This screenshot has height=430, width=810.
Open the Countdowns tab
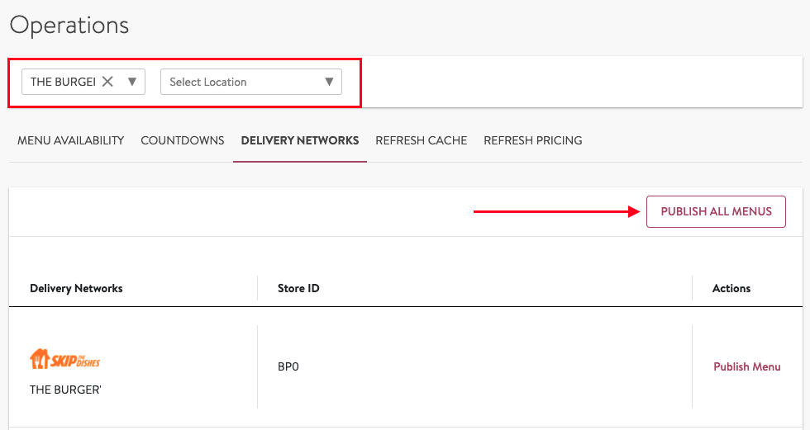pos(183,140)
